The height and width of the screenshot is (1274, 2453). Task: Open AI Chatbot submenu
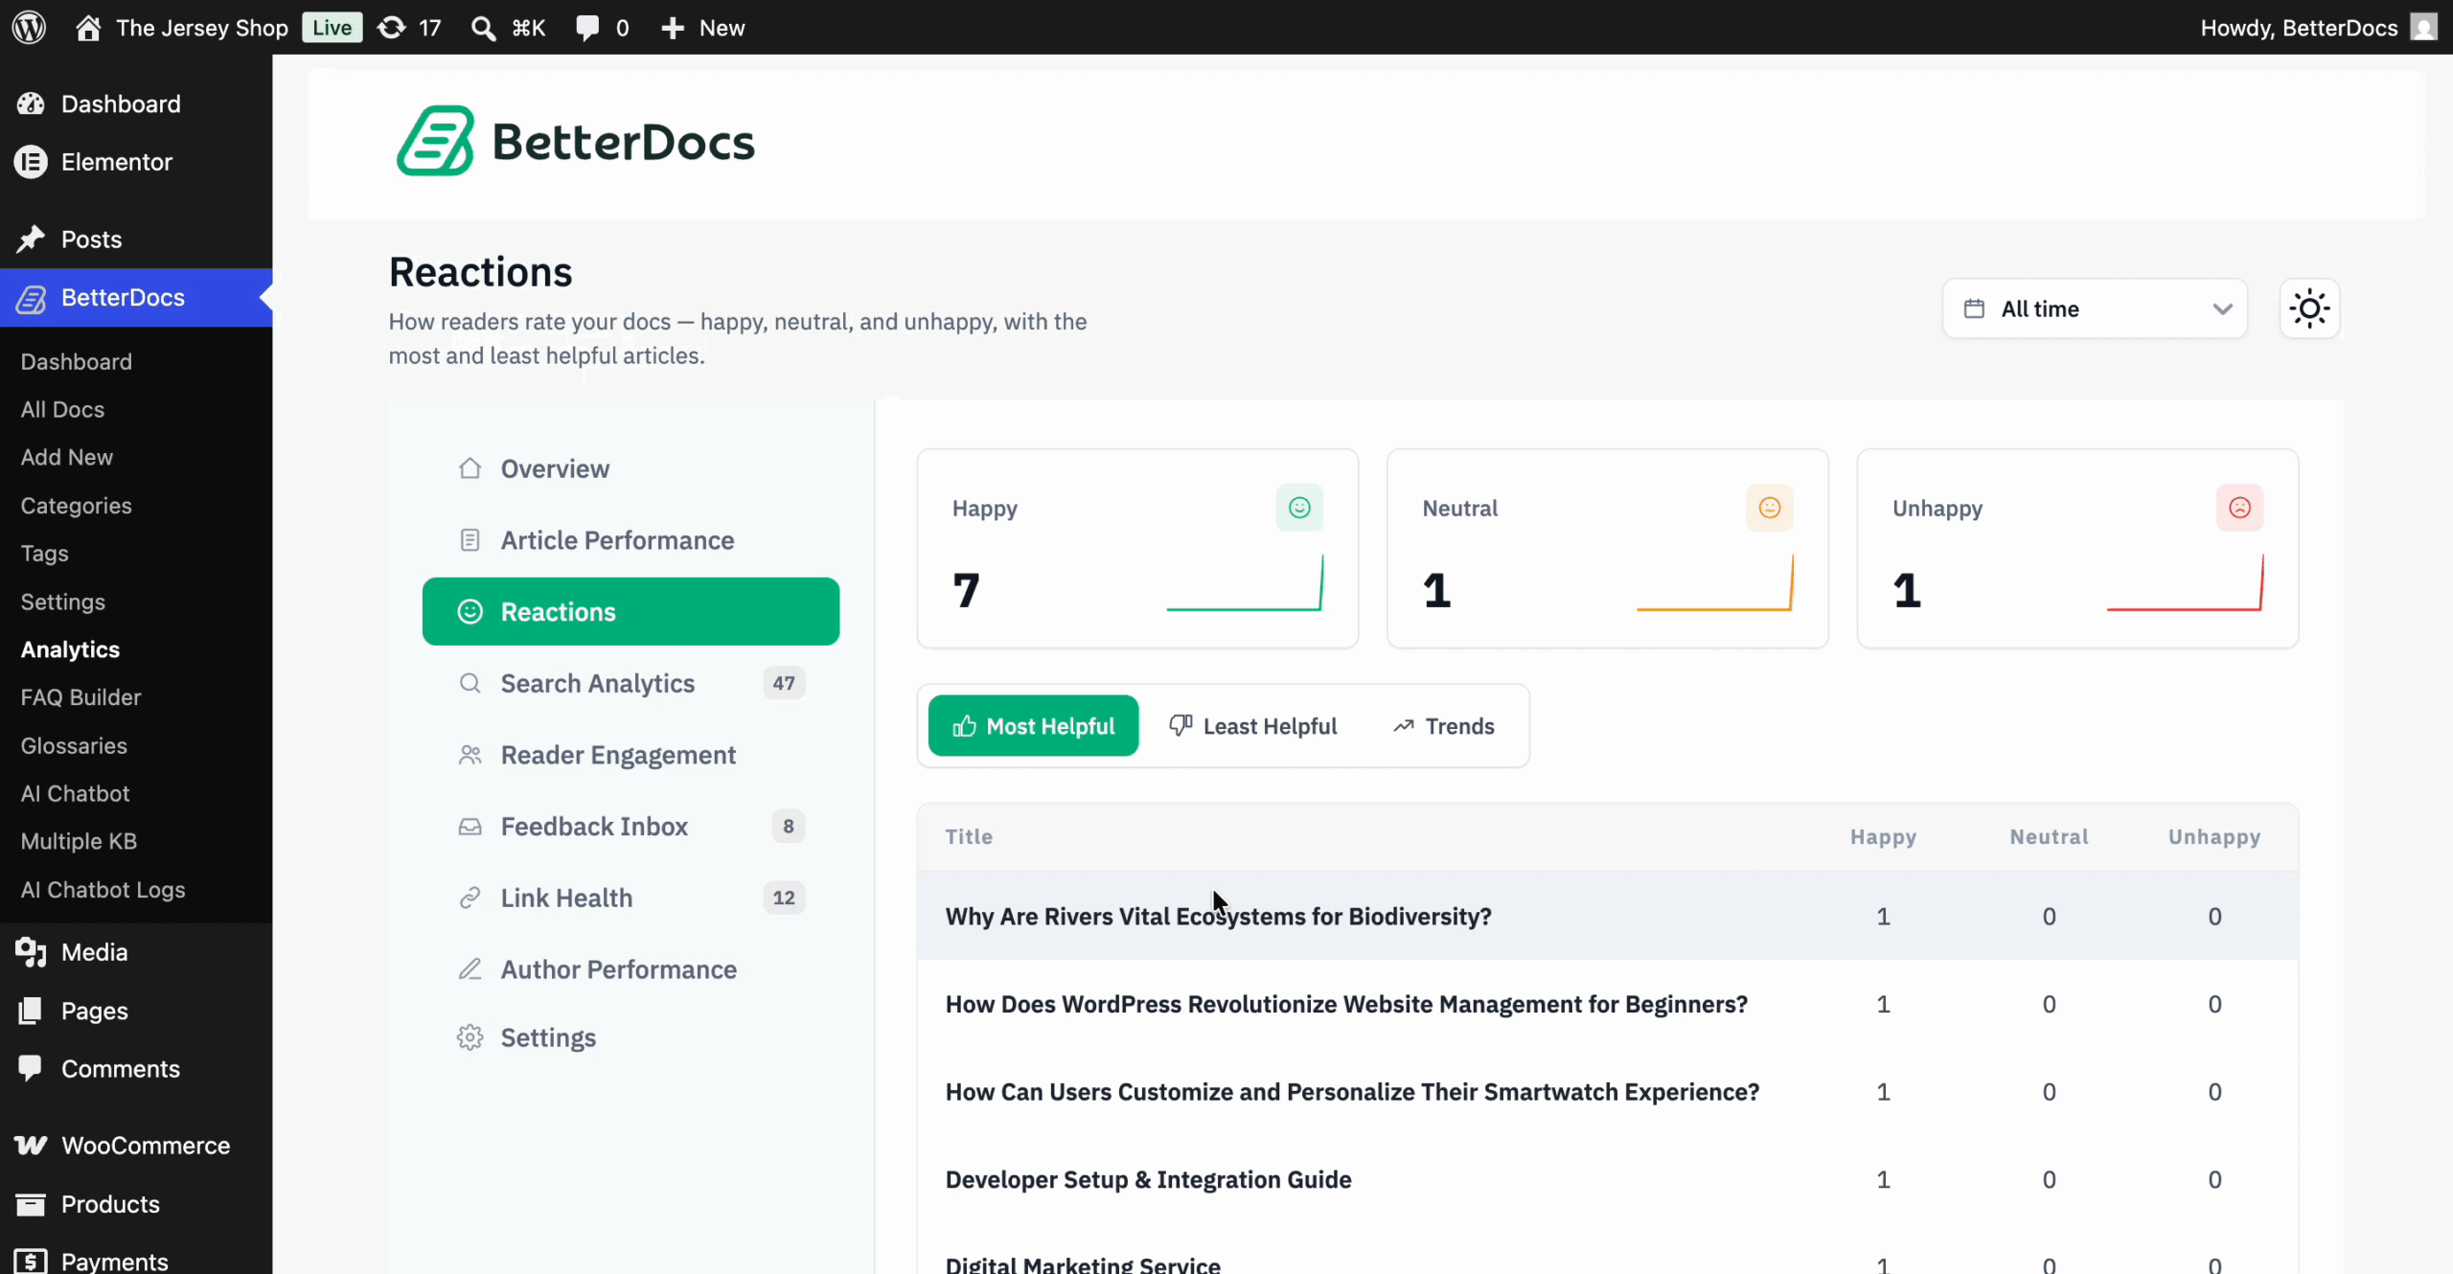click(x=75, y=793)
